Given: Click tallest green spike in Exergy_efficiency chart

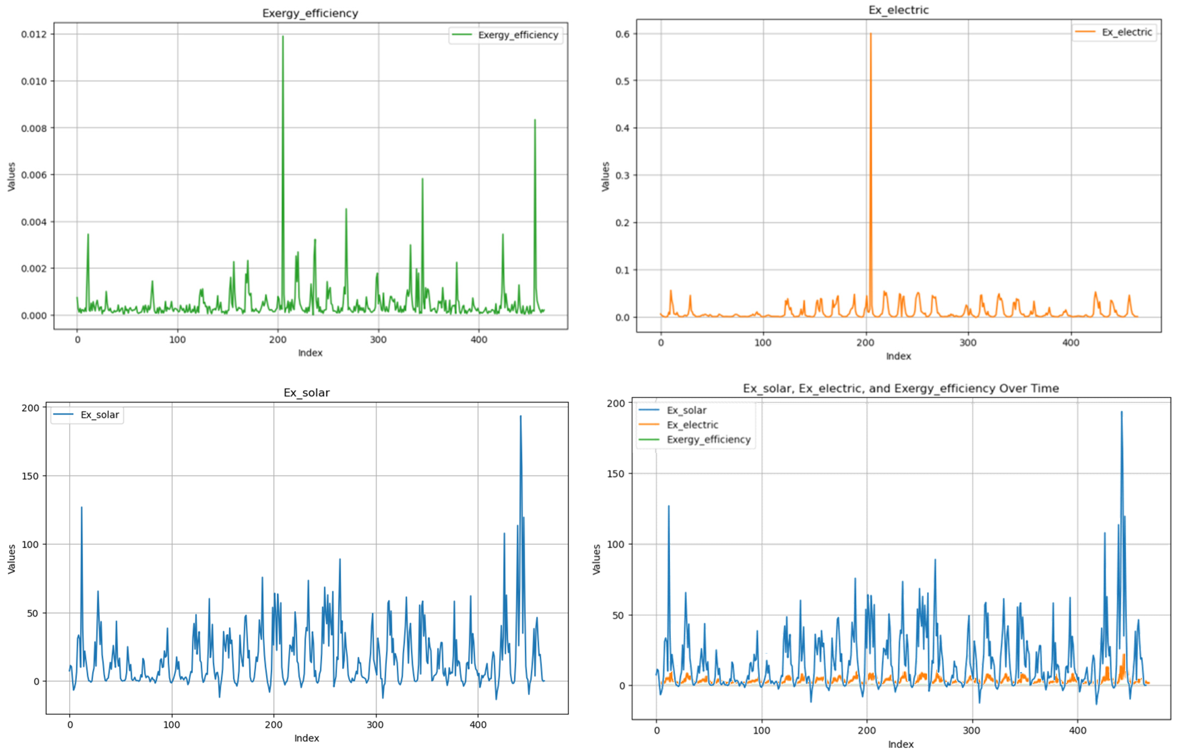Looking at the screenshot, I should click(283, 37).
